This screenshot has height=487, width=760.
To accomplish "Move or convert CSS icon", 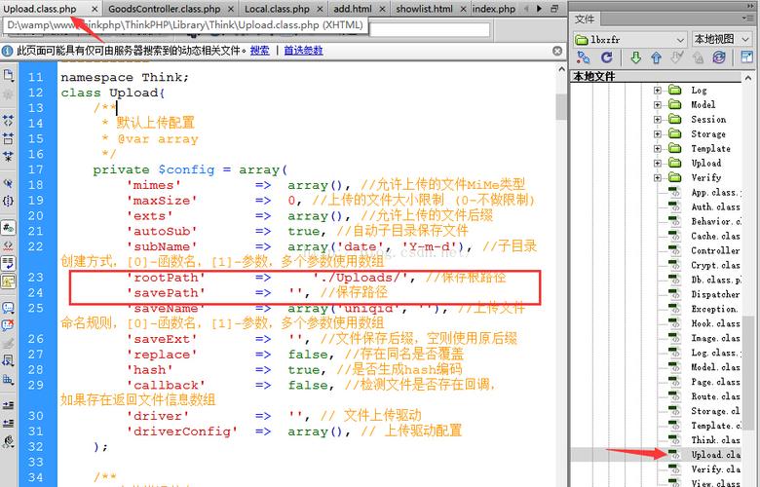I will [x=8, y=379].
